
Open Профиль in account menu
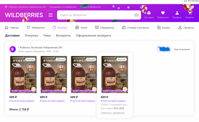pyautogui.click(x=186, y=28)
